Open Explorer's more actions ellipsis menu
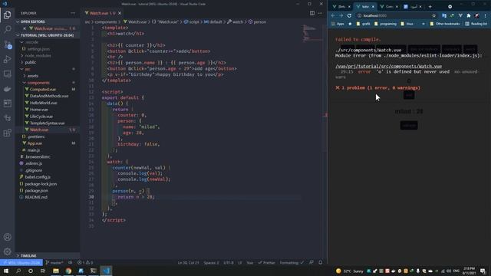Viewport: 491px width, 276px height. point(73,13)
